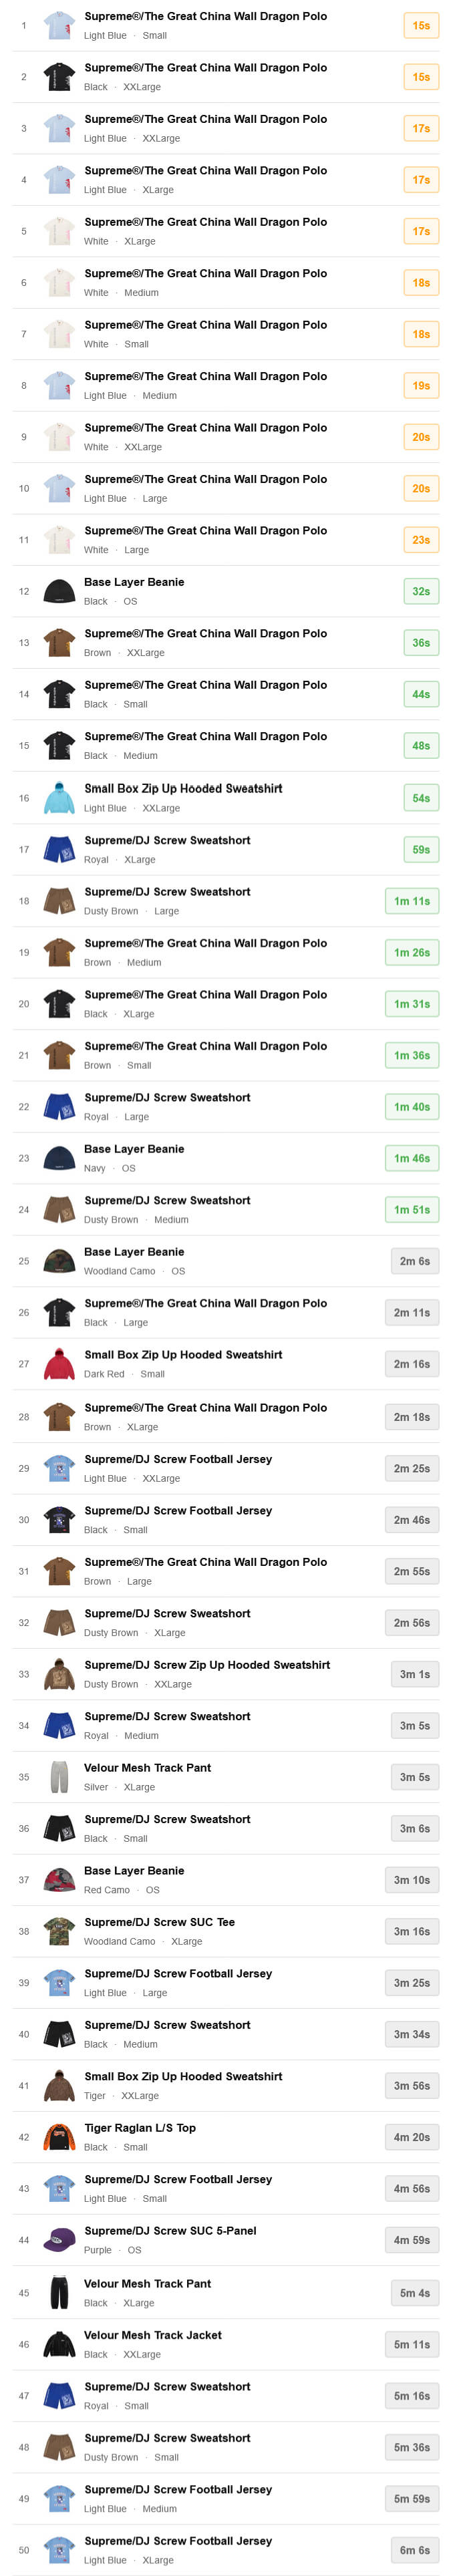Open the Velour Mesh Track Jacket title
The image size is (453, 2576).
coord(152,2334)
